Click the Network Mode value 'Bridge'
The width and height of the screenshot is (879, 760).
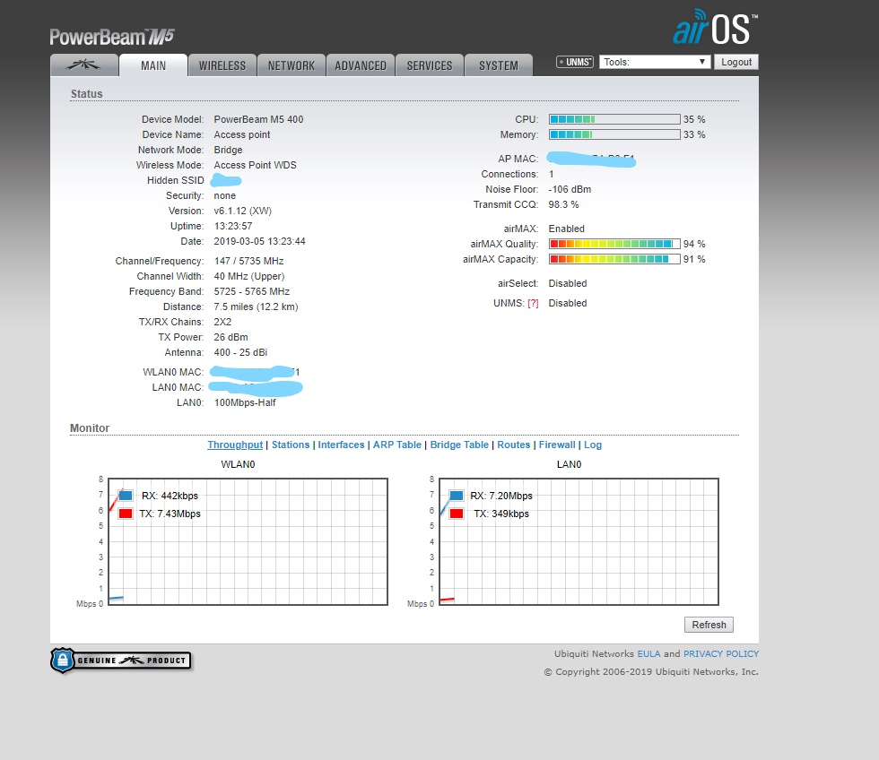(228, 150)
